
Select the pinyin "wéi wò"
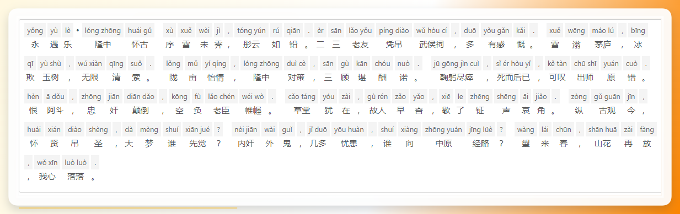[253, 97]
